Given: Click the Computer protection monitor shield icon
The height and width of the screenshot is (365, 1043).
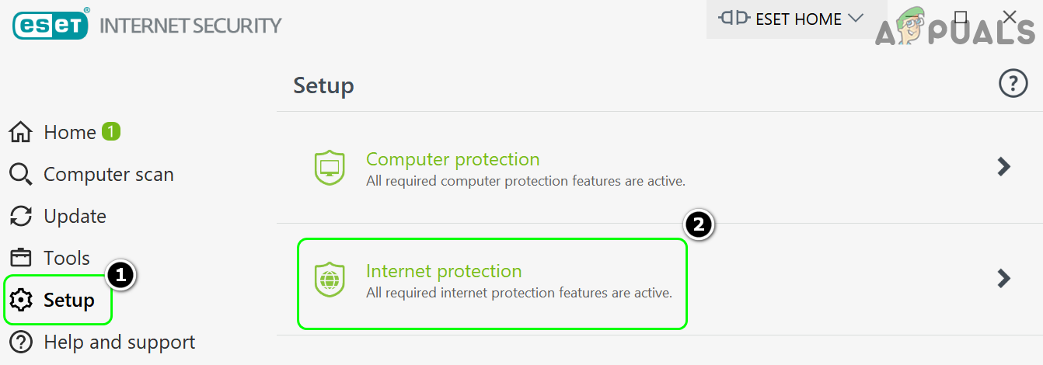Looking at the screenshot, I should 330,168.
